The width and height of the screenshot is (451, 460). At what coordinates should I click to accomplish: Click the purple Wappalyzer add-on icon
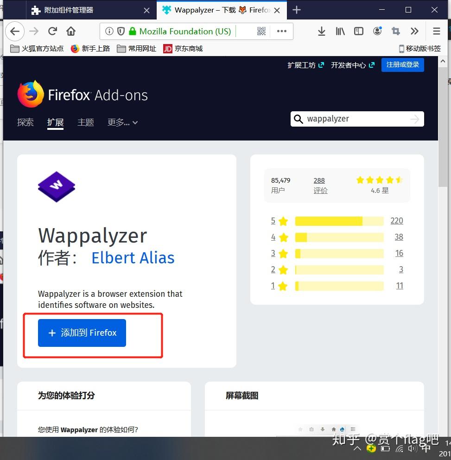click(x=57, y=187)
